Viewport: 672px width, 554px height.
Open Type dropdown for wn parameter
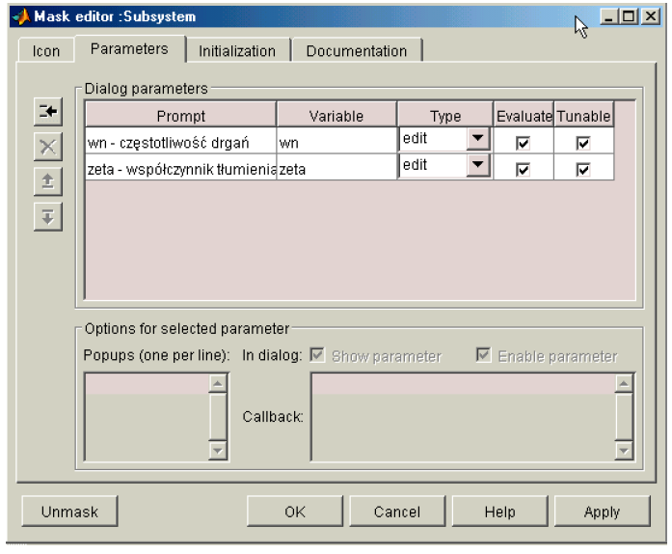(x=477, y=139)
